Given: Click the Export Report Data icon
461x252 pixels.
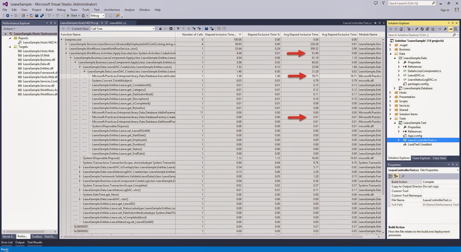Looking at the screenshot, I should click(212, 29).
